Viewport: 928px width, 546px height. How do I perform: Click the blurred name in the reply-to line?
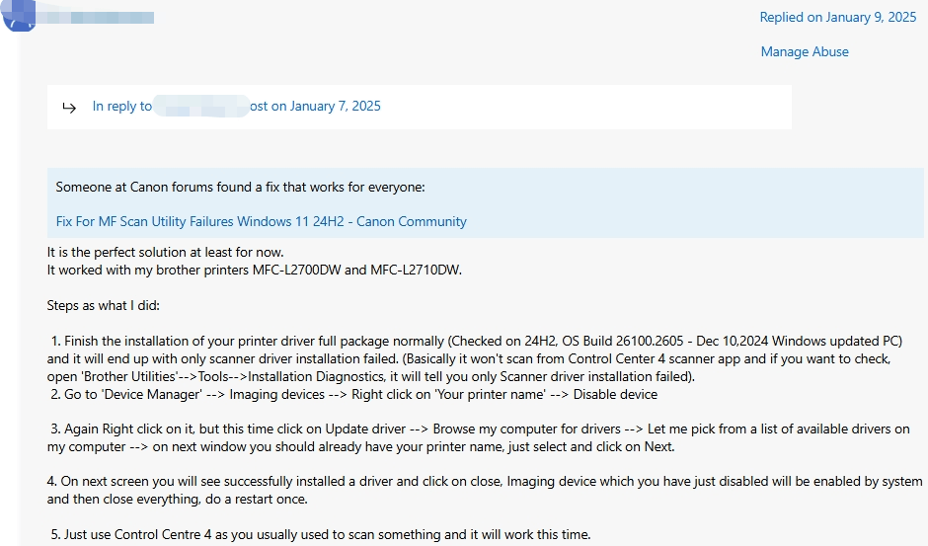tap(201, 106)
